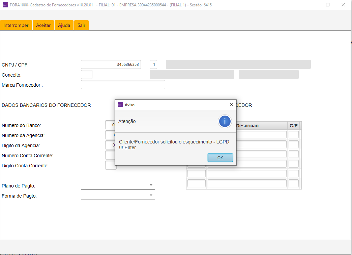The image size is (352, 255).
Task: Click the field containing 1 beside CNPJ
Action: [153, 65]
